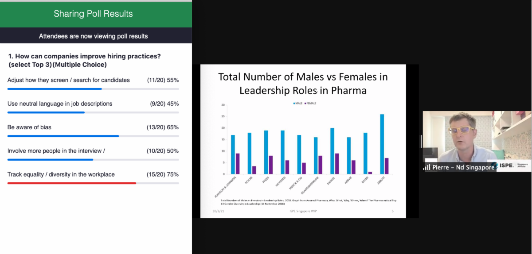This screenshot has height=254, width=532.
Task: Click the signal strength icon beside Pierre
Action: click(x=427, y=167)
